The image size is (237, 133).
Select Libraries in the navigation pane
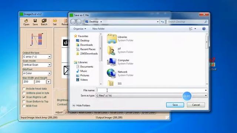click(x=83, y=62)
